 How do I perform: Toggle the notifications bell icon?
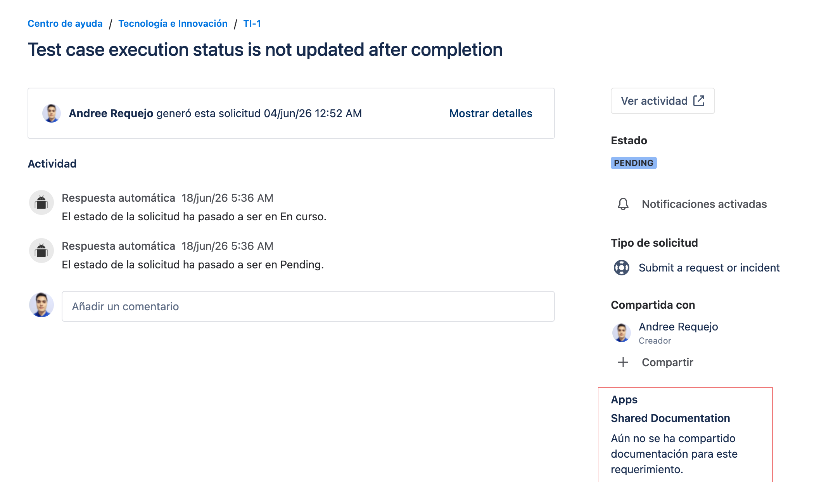point(623,204)
